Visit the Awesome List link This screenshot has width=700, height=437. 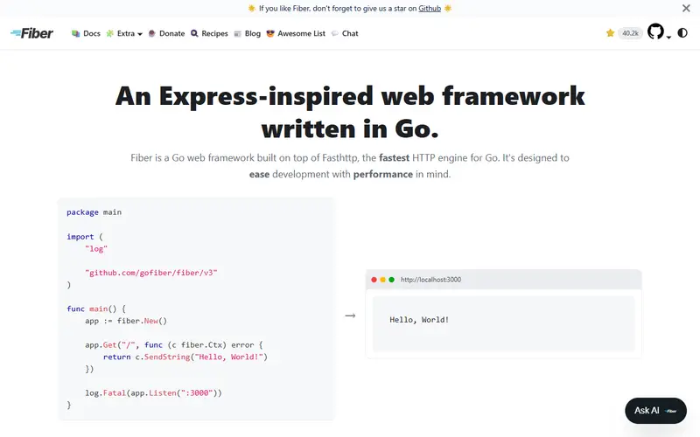coord(296,33)
